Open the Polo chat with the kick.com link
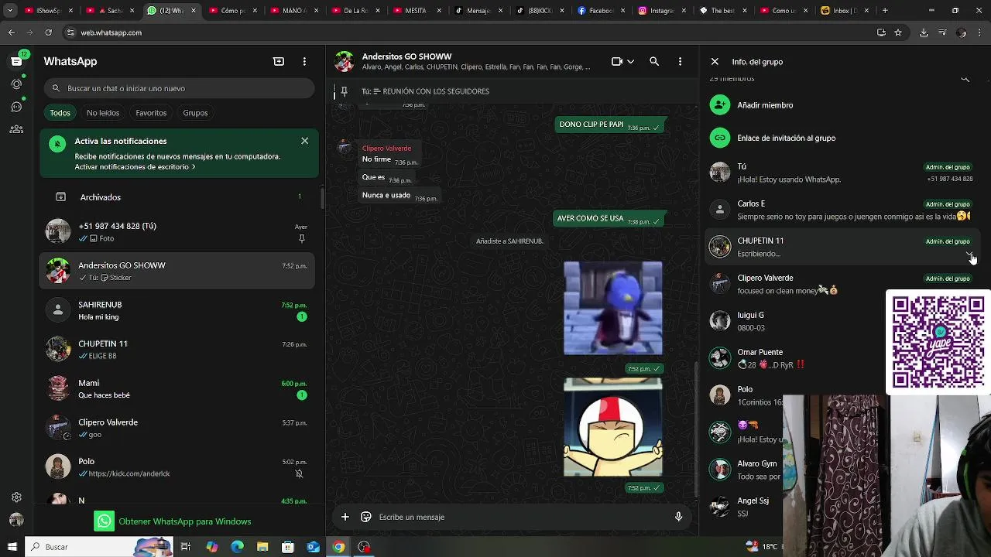This screenshot has height=557, width=991. pyautogui.click(x=179, y=467)
